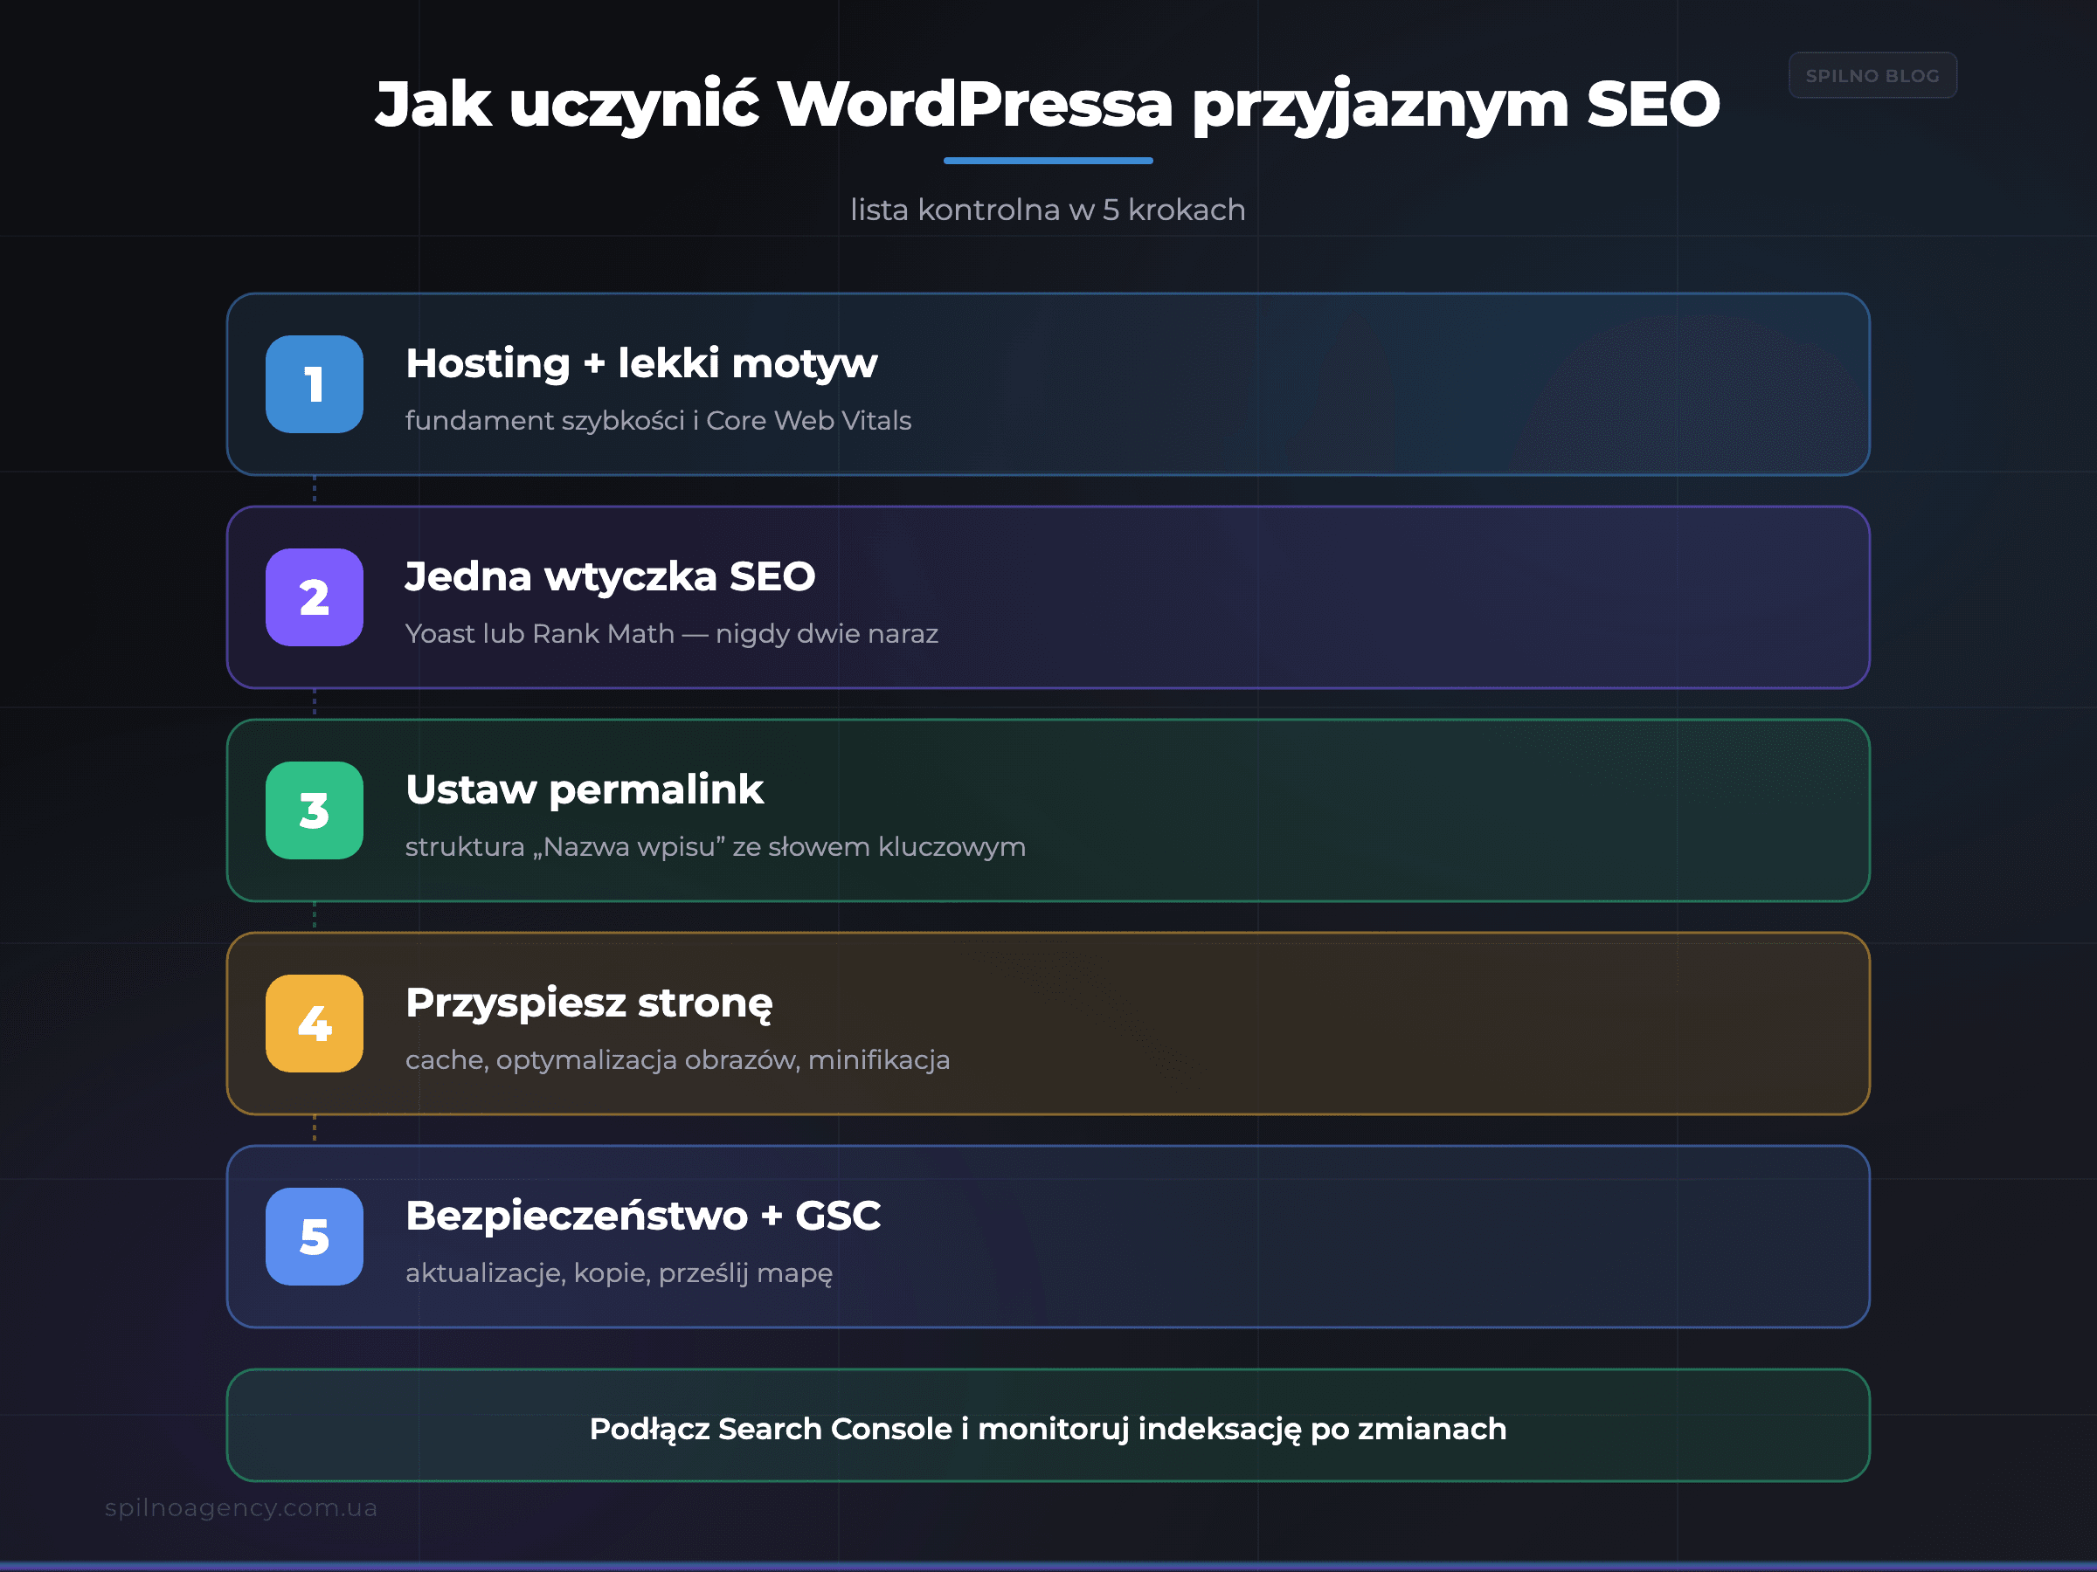Viewport: 2097px width, 1572px height.
Task: Click the yellow number 4 badge
Action: click(314, 1024)
